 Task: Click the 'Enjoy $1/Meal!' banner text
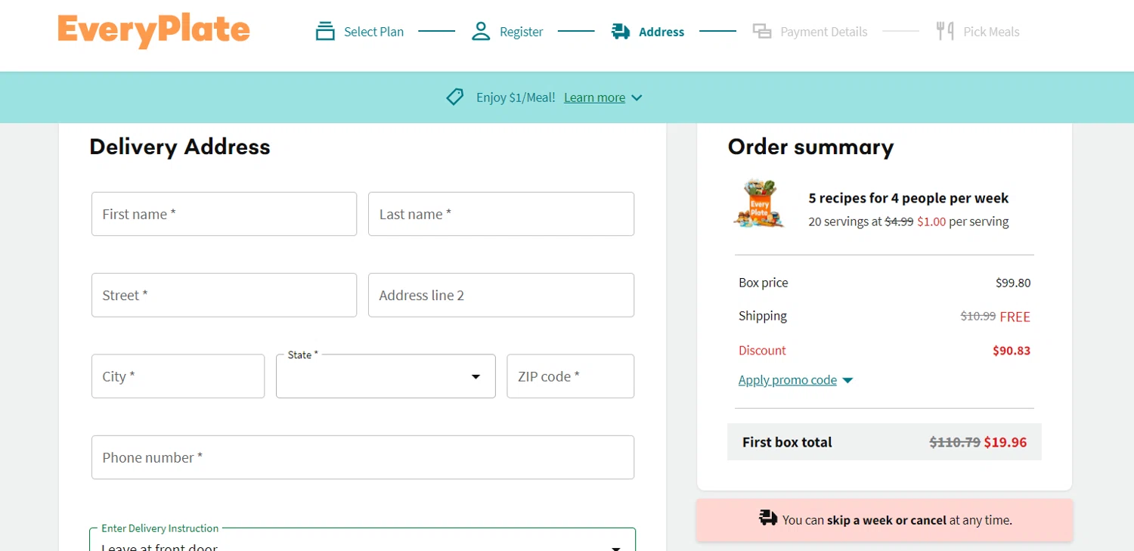pos(516,98)
